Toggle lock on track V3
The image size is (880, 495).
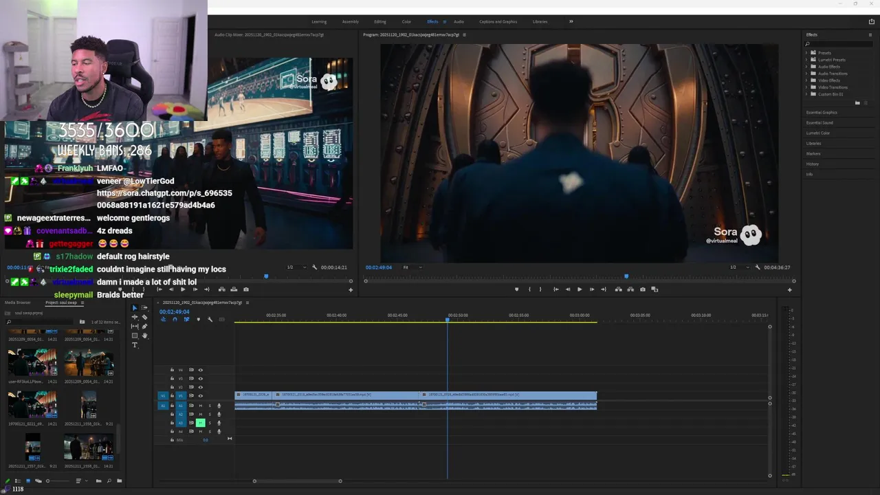point(172,379)
